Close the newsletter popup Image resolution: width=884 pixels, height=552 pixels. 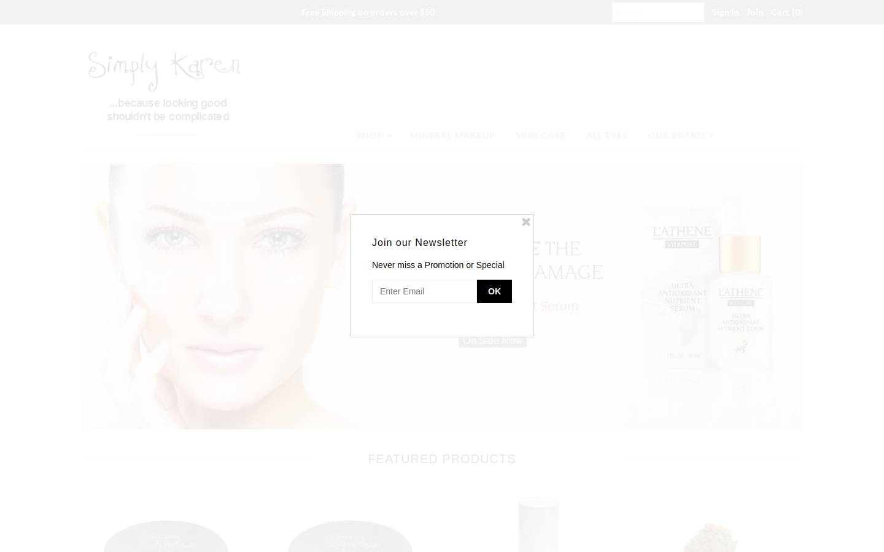526,222
